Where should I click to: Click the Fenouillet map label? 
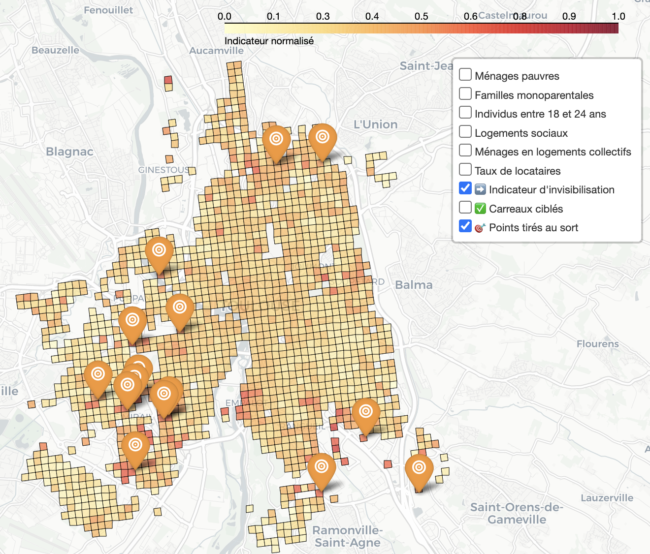pos(108,10)
